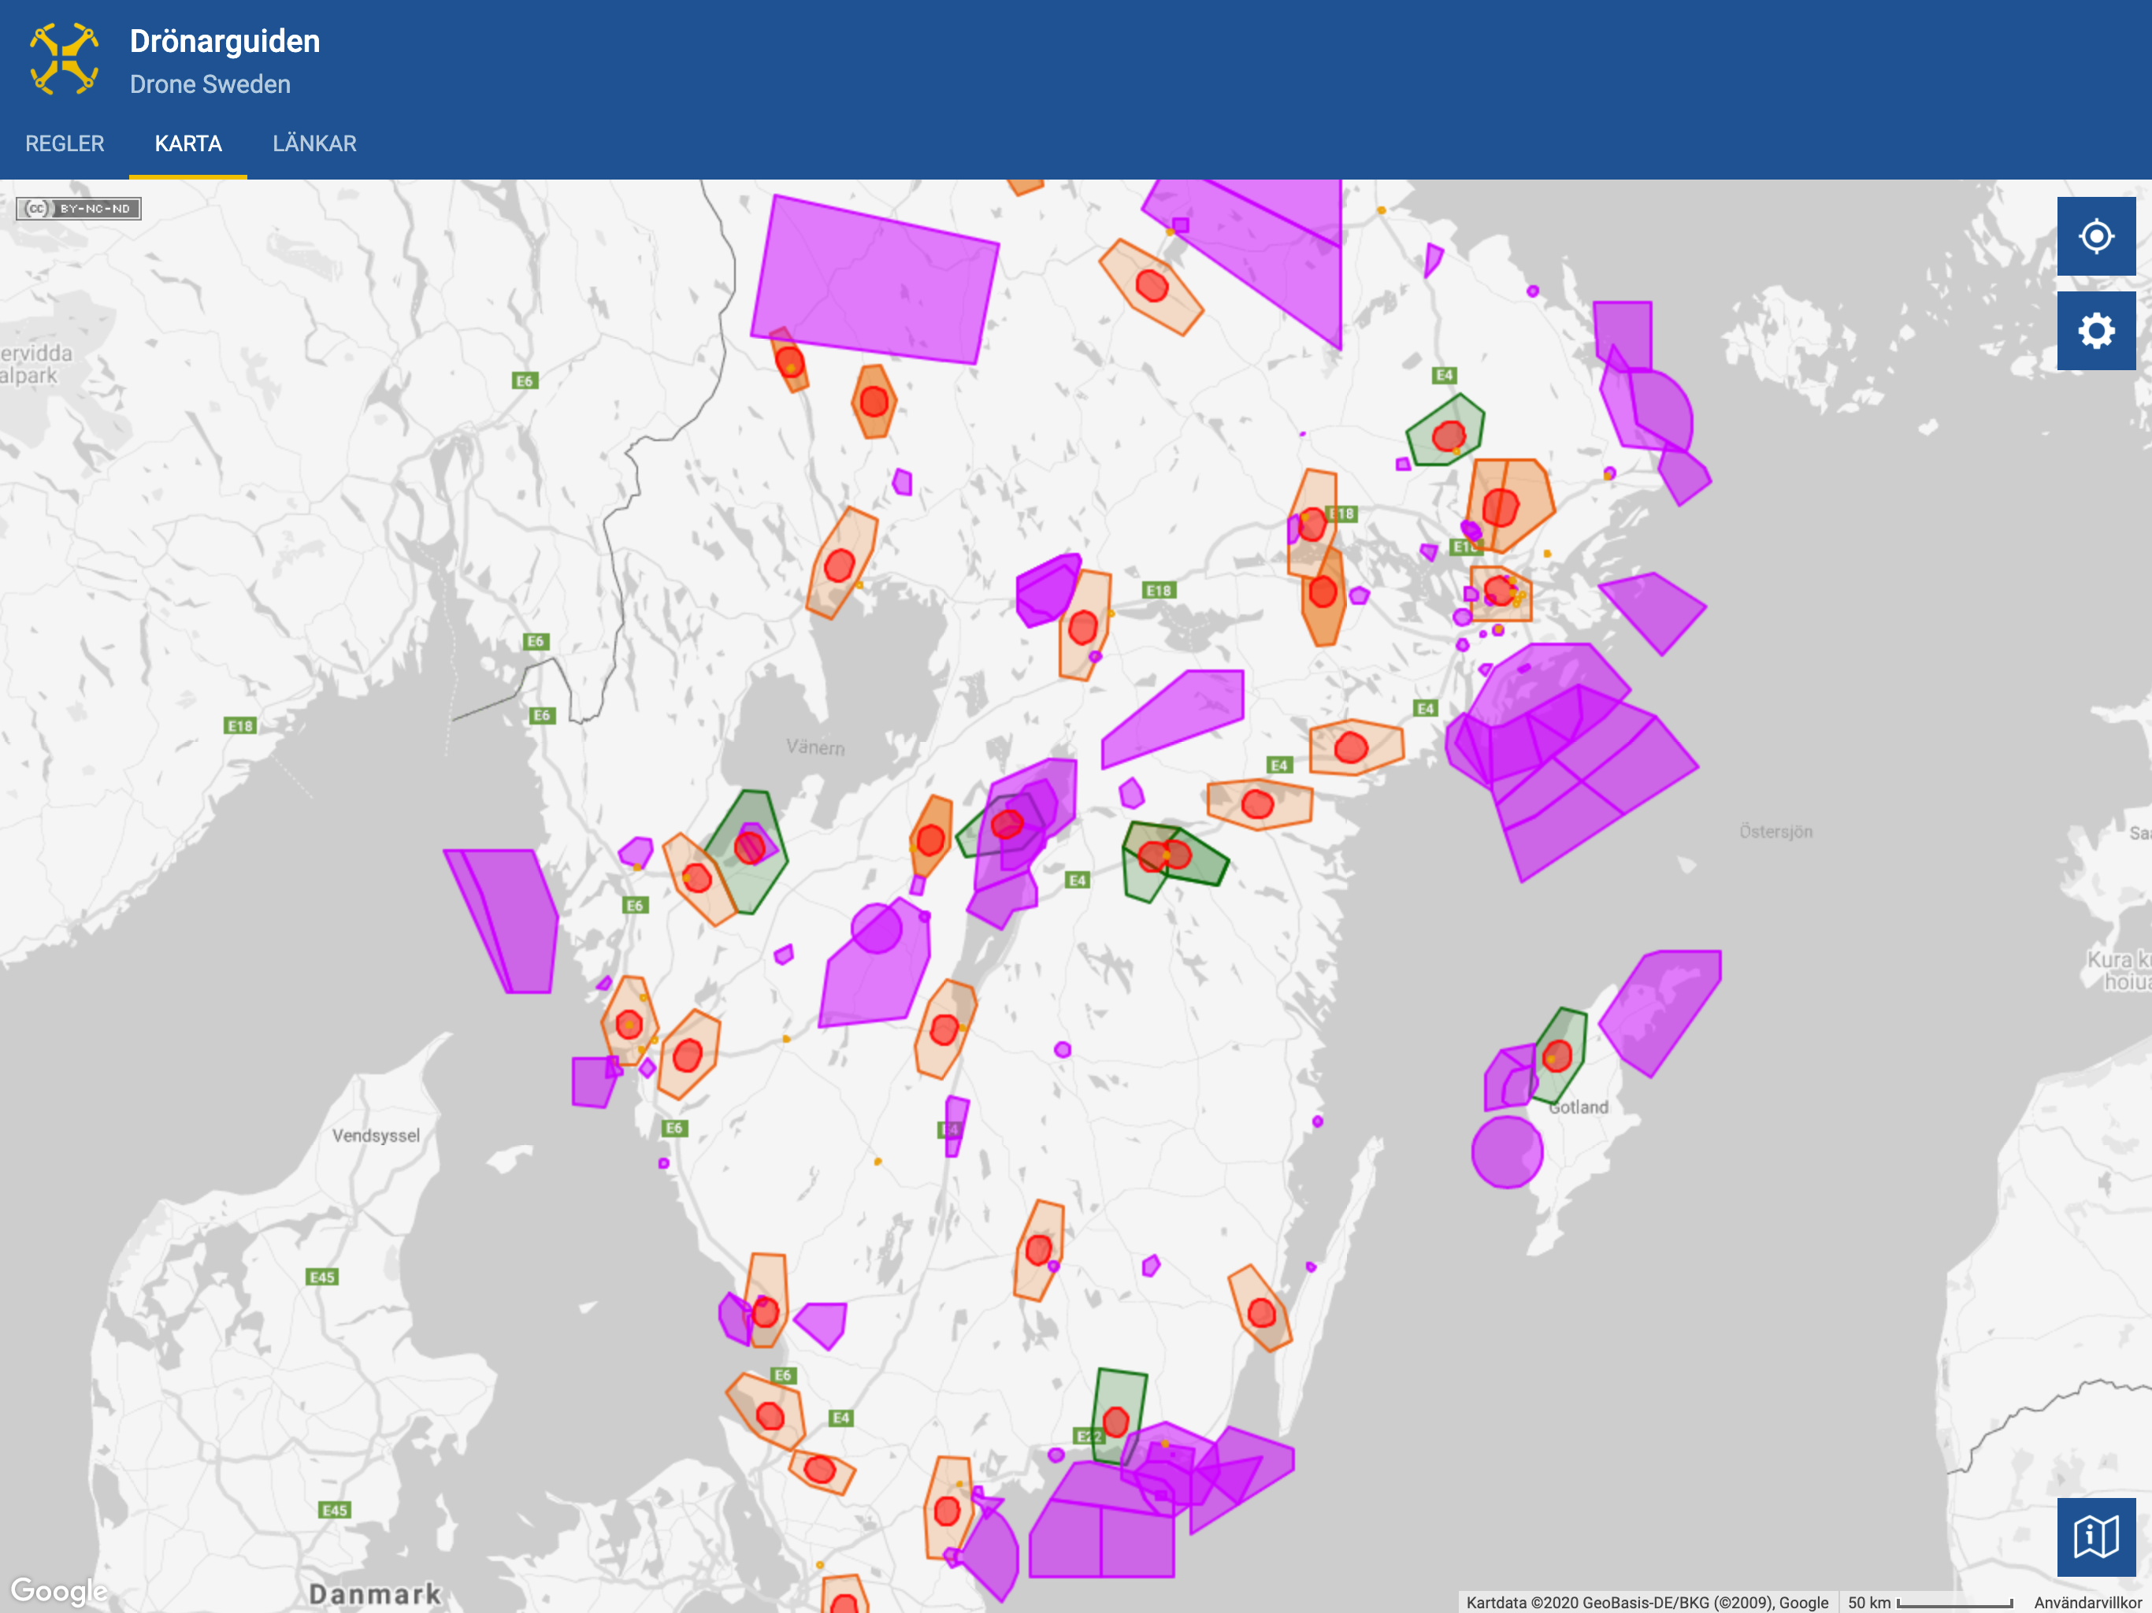
Task: Click the Kartdata copyright attribution text
Action: [x=1646, y=1602]
